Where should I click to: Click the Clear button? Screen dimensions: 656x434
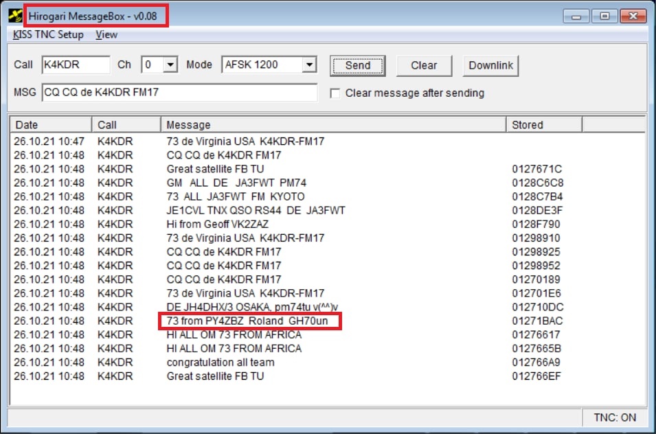click(x=424, y=66)
